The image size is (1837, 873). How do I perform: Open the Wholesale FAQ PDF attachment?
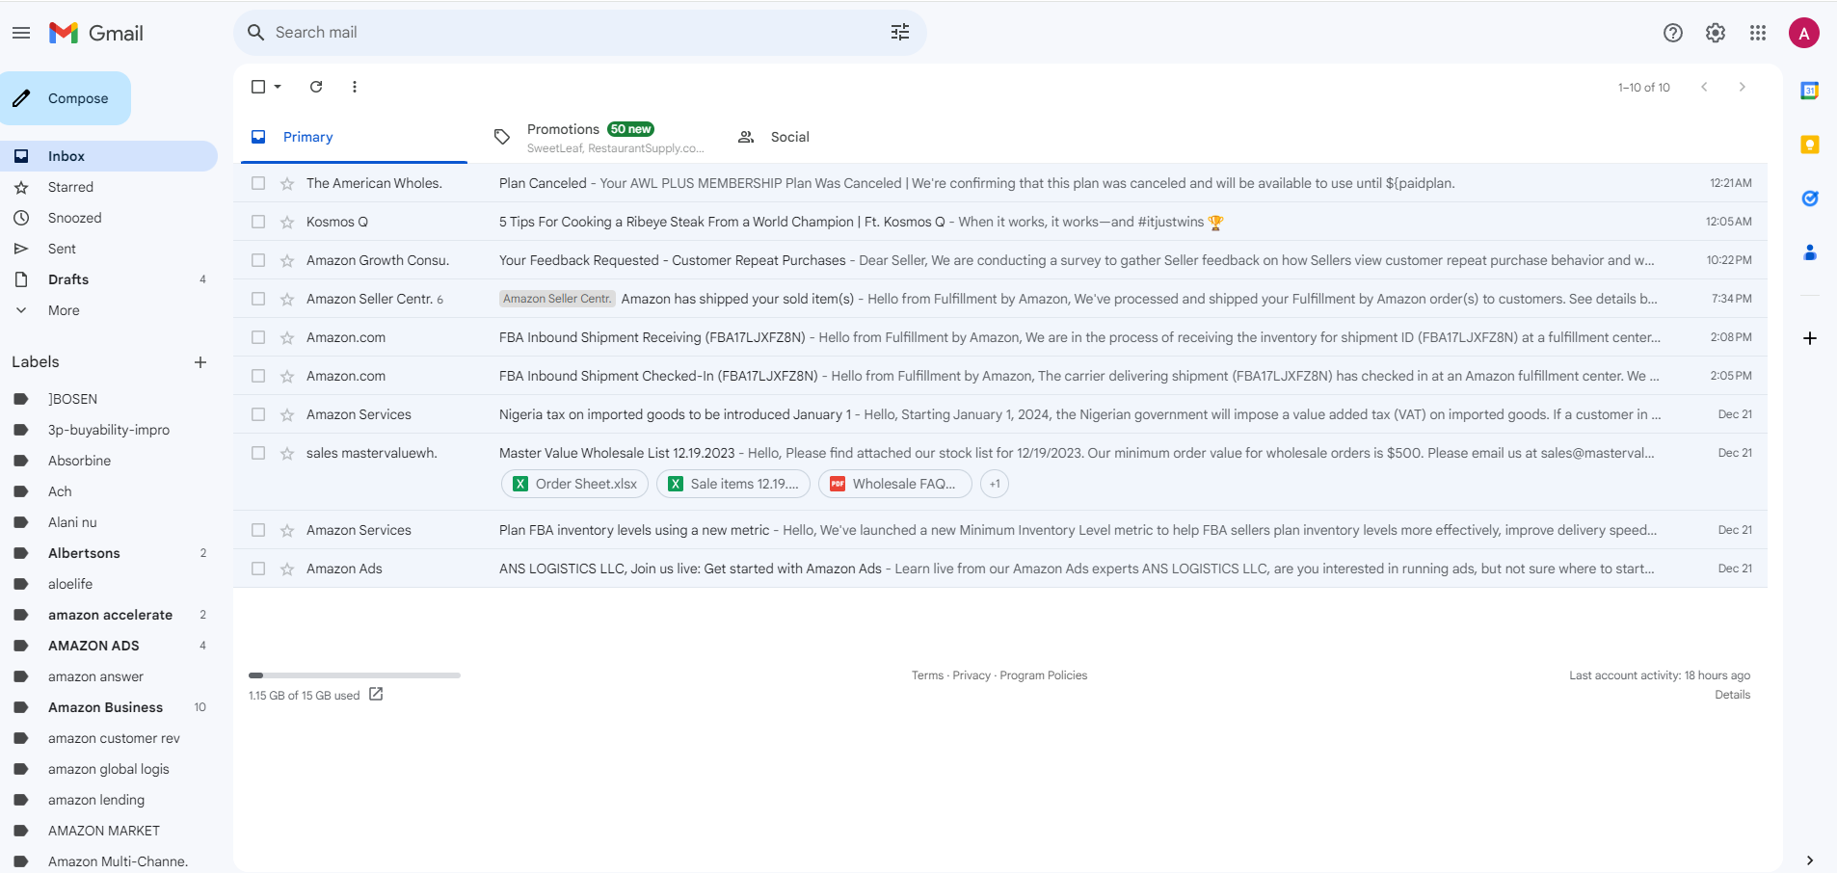(x=895, y=484)
